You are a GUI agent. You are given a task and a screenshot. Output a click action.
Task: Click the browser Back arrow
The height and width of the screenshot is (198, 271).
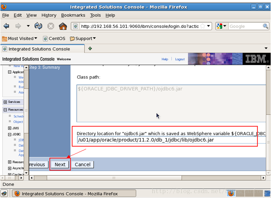coord(6,26)
